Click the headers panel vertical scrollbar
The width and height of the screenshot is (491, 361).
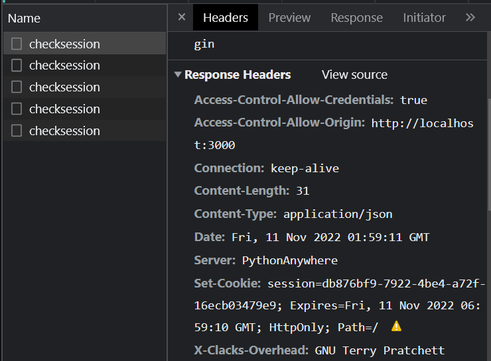489,155
